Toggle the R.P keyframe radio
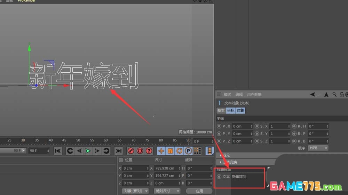The image size is (348, 195). pos(294,133)
